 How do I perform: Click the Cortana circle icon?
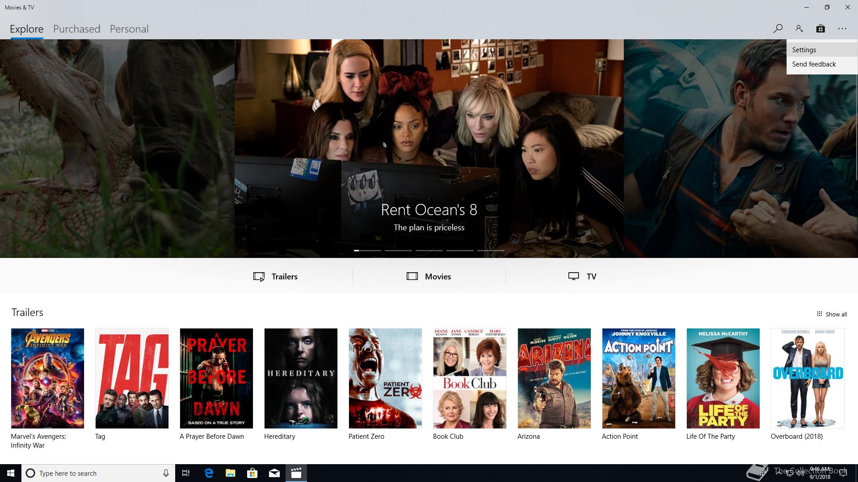[30, 473]
